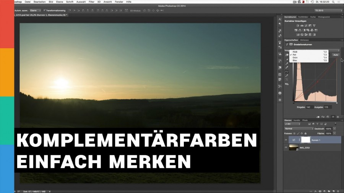This screenshot has height=193, width=344.
Task: Toggle the Transformationsstrg. checkbox
Action: (44, 10)
